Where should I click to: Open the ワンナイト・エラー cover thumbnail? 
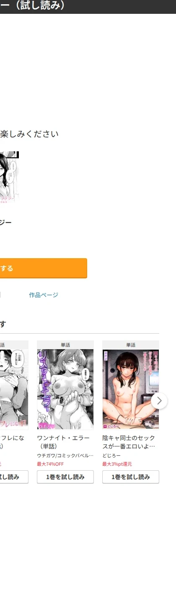coord(65,389)
